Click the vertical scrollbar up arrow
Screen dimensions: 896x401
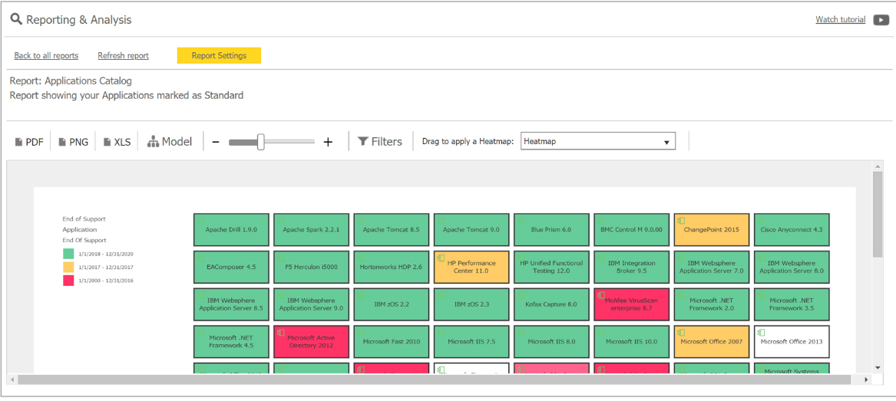pyautogui.click(x=877, y=166)
